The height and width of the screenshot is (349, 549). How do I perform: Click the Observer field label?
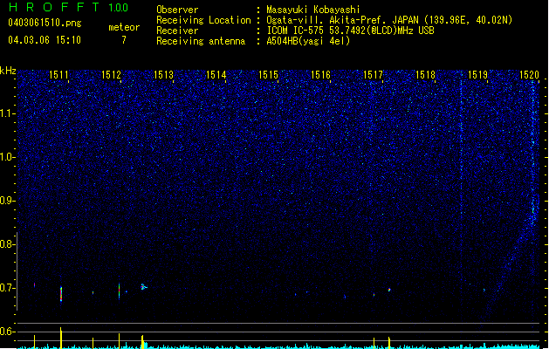click(x=177, y=10)
